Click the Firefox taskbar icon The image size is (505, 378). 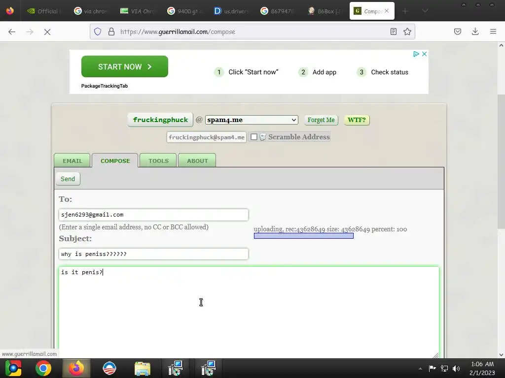[76, 368]
